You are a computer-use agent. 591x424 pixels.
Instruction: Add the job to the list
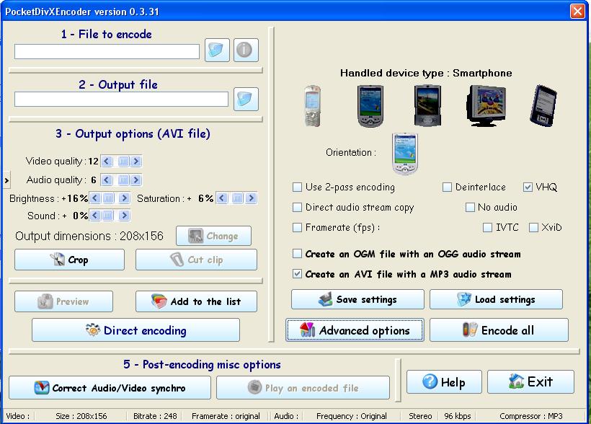click(x=196, y=301)
